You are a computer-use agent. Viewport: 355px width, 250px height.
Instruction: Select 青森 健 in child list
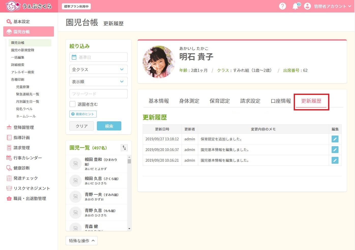pos(96,226)
